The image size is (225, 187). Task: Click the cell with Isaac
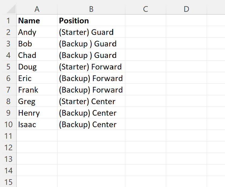pyautogui.click(x=37, y=124)
